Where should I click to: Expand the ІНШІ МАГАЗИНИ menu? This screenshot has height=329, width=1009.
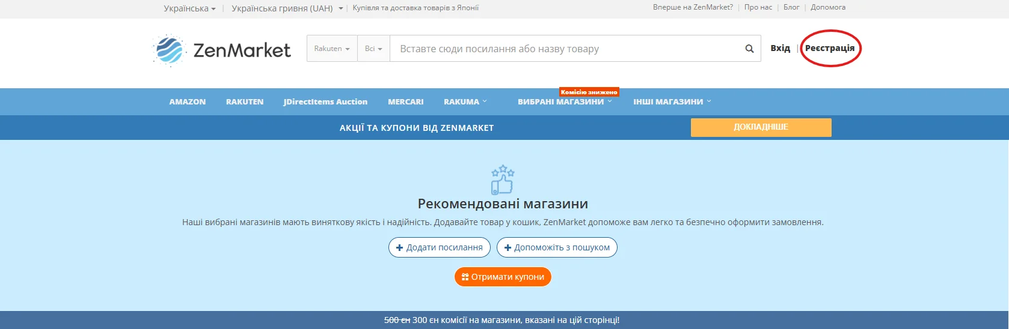pyautogui.click(x=672, y=102)
